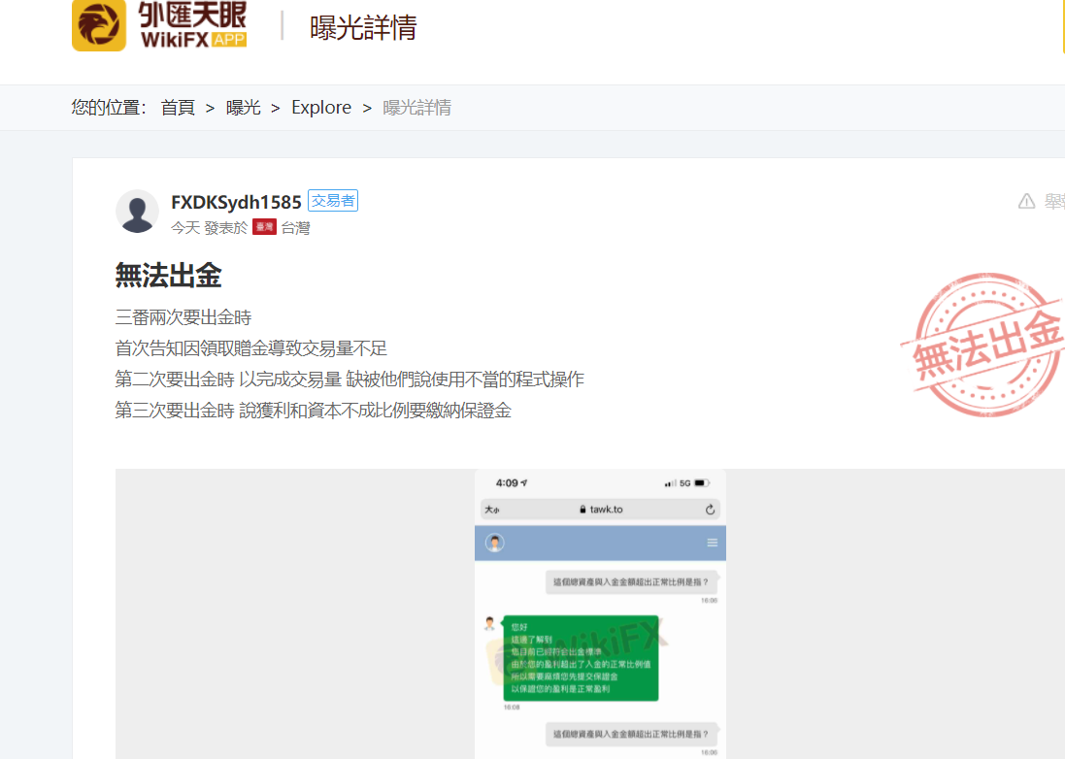Viewport: 1065px width, 759px height.
Task: Open 曝光 breadcrumb link
Action: point(243,108)
